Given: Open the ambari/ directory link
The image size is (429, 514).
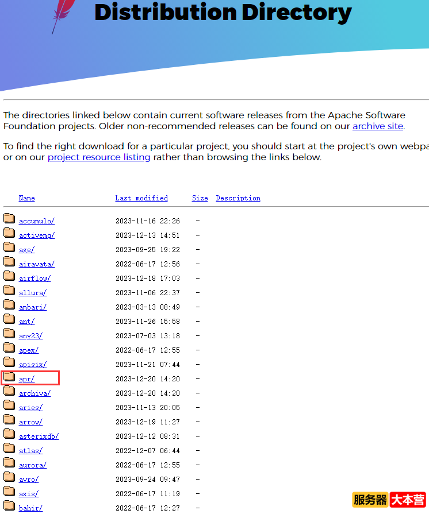Looking at the screenshot, I should click(33, 307).
